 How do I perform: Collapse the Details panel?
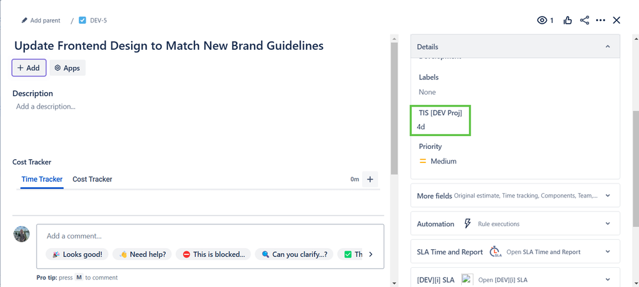607,47
